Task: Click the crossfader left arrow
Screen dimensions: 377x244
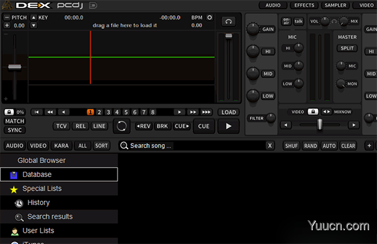Action: 286,125
